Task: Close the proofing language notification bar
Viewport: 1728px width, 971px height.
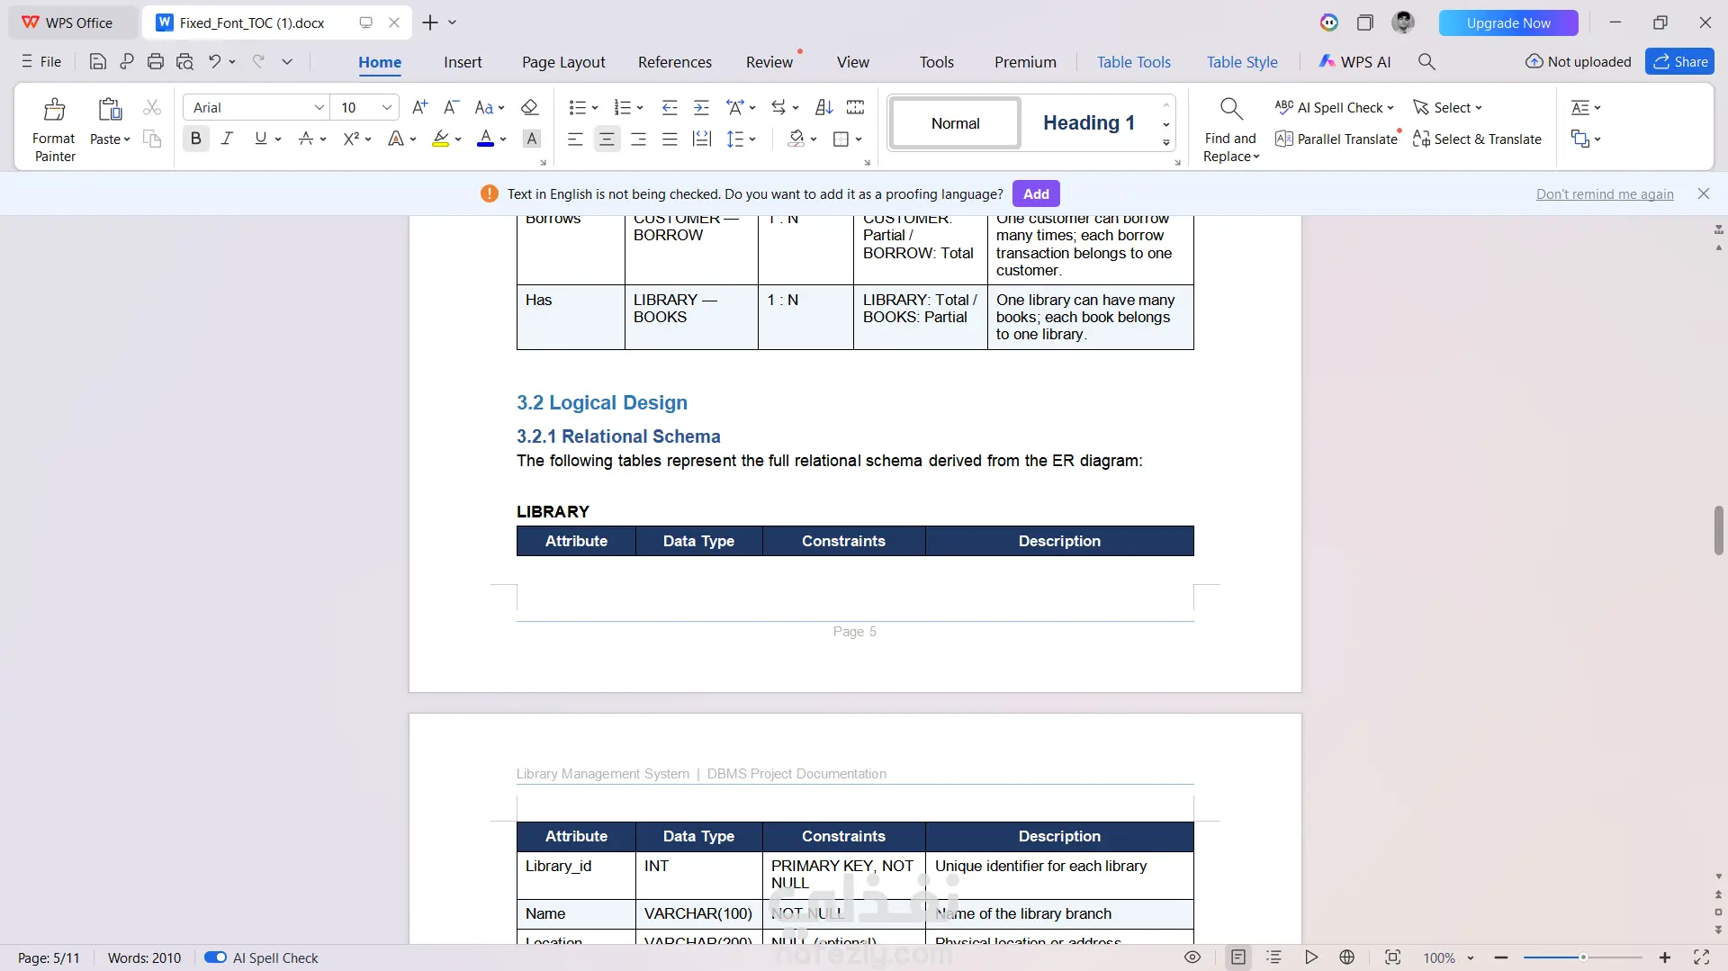Action: click(x=1703, y=193)
